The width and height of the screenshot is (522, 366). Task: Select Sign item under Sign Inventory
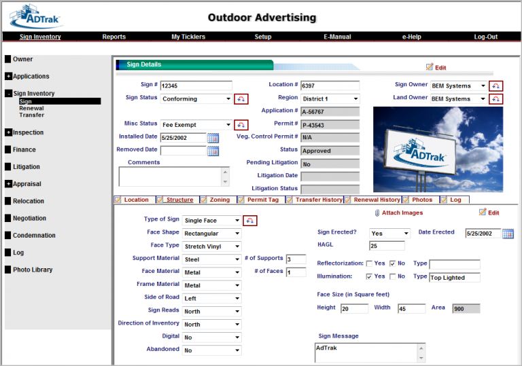tap(60, 101)
